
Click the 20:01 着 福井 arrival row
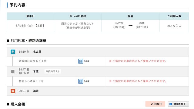98,91
